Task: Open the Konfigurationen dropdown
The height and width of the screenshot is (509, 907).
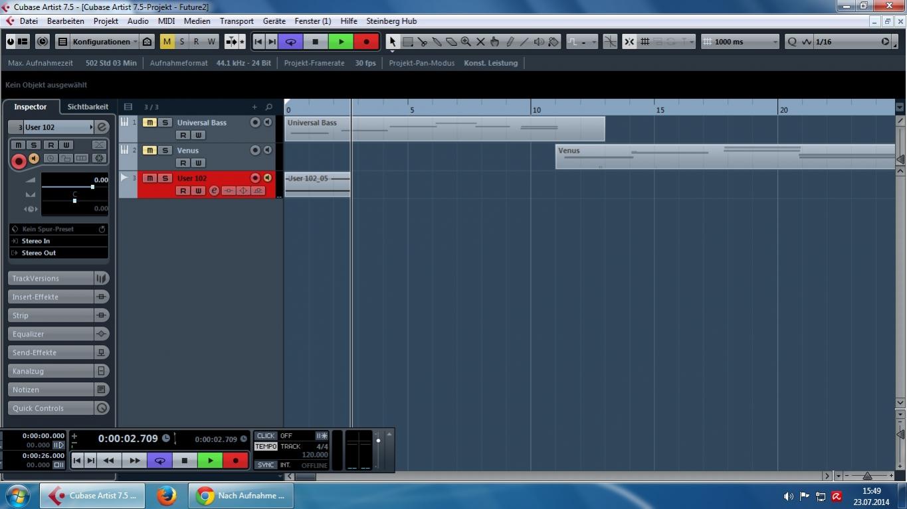Action: click(104, 42)
